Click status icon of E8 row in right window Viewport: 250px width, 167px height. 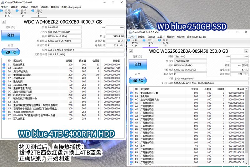pos(131,156)
